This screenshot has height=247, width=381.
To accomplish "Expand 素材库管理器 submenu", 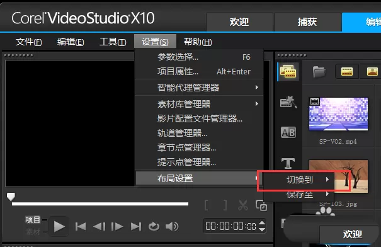I will [x=199, y=104].
